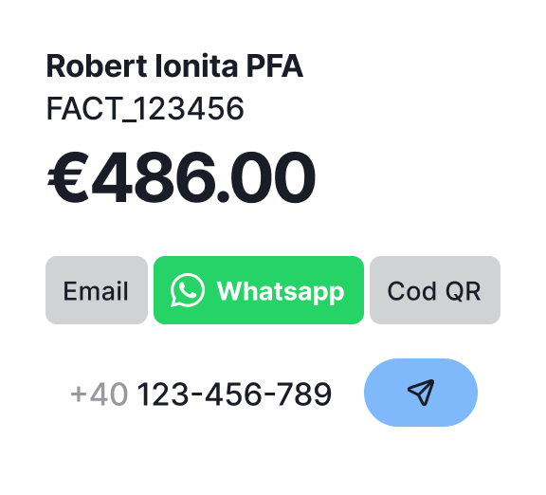Select the FACT_123456 invoice number
The width and height of the screenshot is (546, 495).
click(x=145, y=109)
